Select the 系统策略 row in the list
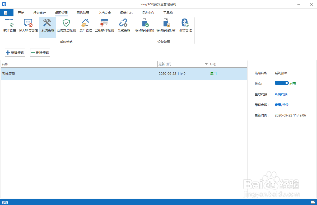The width and height of the screenshot is (317, 205). pos(124,74)
